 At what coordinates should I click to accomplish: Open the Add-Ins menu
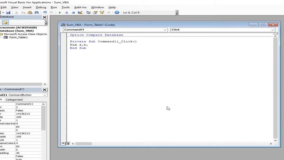pos(80,7)
